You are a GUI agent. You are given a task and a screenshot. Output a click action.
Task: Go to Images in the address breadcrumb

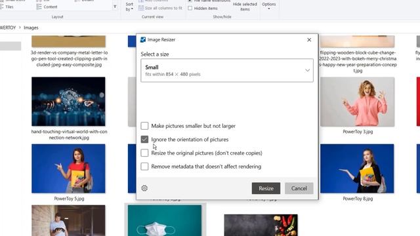point(31,28)
